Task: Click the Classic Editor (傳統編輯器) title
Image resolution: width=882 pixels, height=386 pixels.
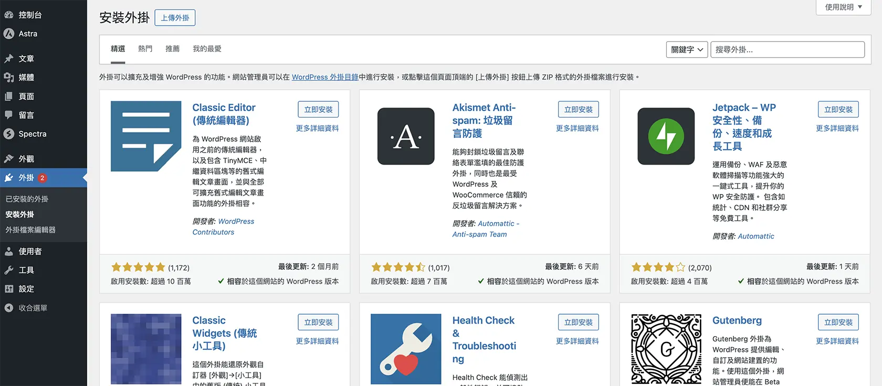Action: click(x=224, y=114)
